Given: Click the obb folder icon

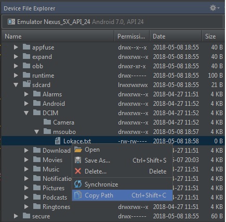Looking at the screenshot, I should 26,66.
